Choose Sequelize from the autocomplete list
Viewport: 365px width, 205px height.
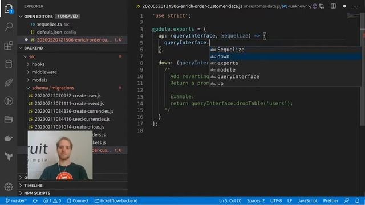285,50
